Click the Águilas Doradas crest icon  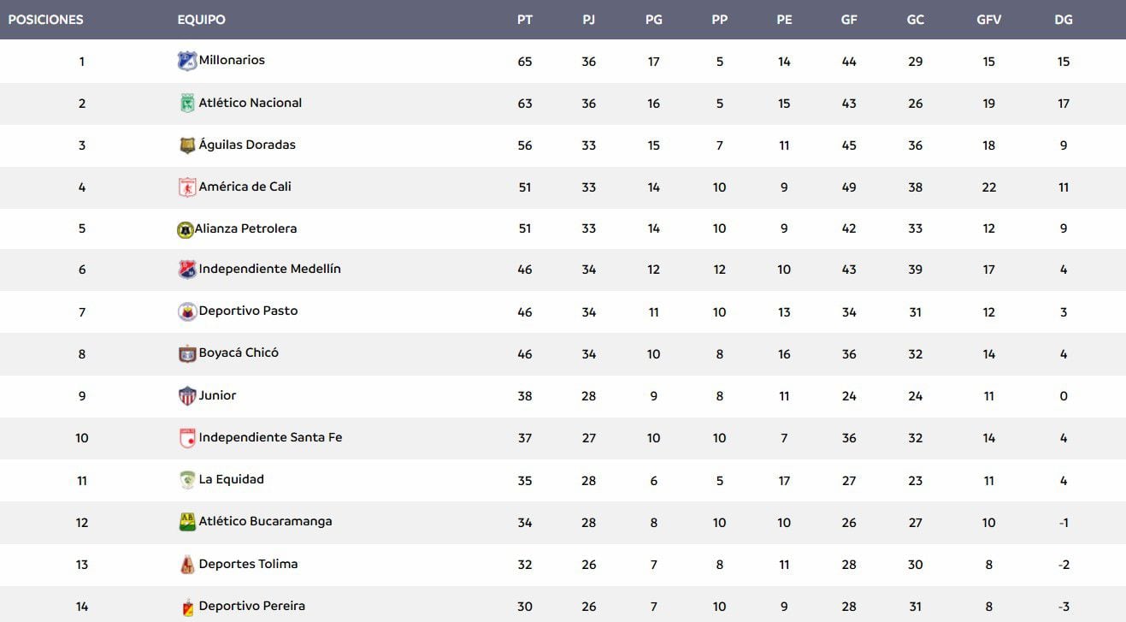click(186, 145)
